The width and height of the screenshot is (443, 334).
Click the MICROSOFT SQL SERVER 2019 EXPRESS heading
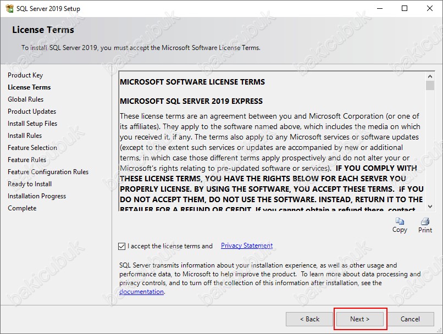(x=191, y=101)
